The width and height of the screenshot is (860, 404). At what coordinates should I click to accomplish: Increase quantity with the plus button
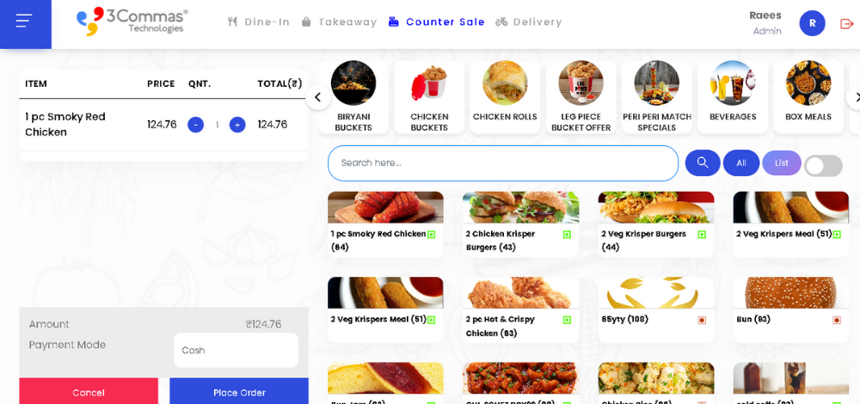point(237,125)
